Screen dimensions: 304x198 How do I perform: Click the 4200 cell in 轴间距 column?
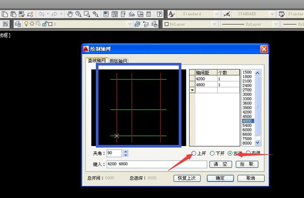pos(206,79)
